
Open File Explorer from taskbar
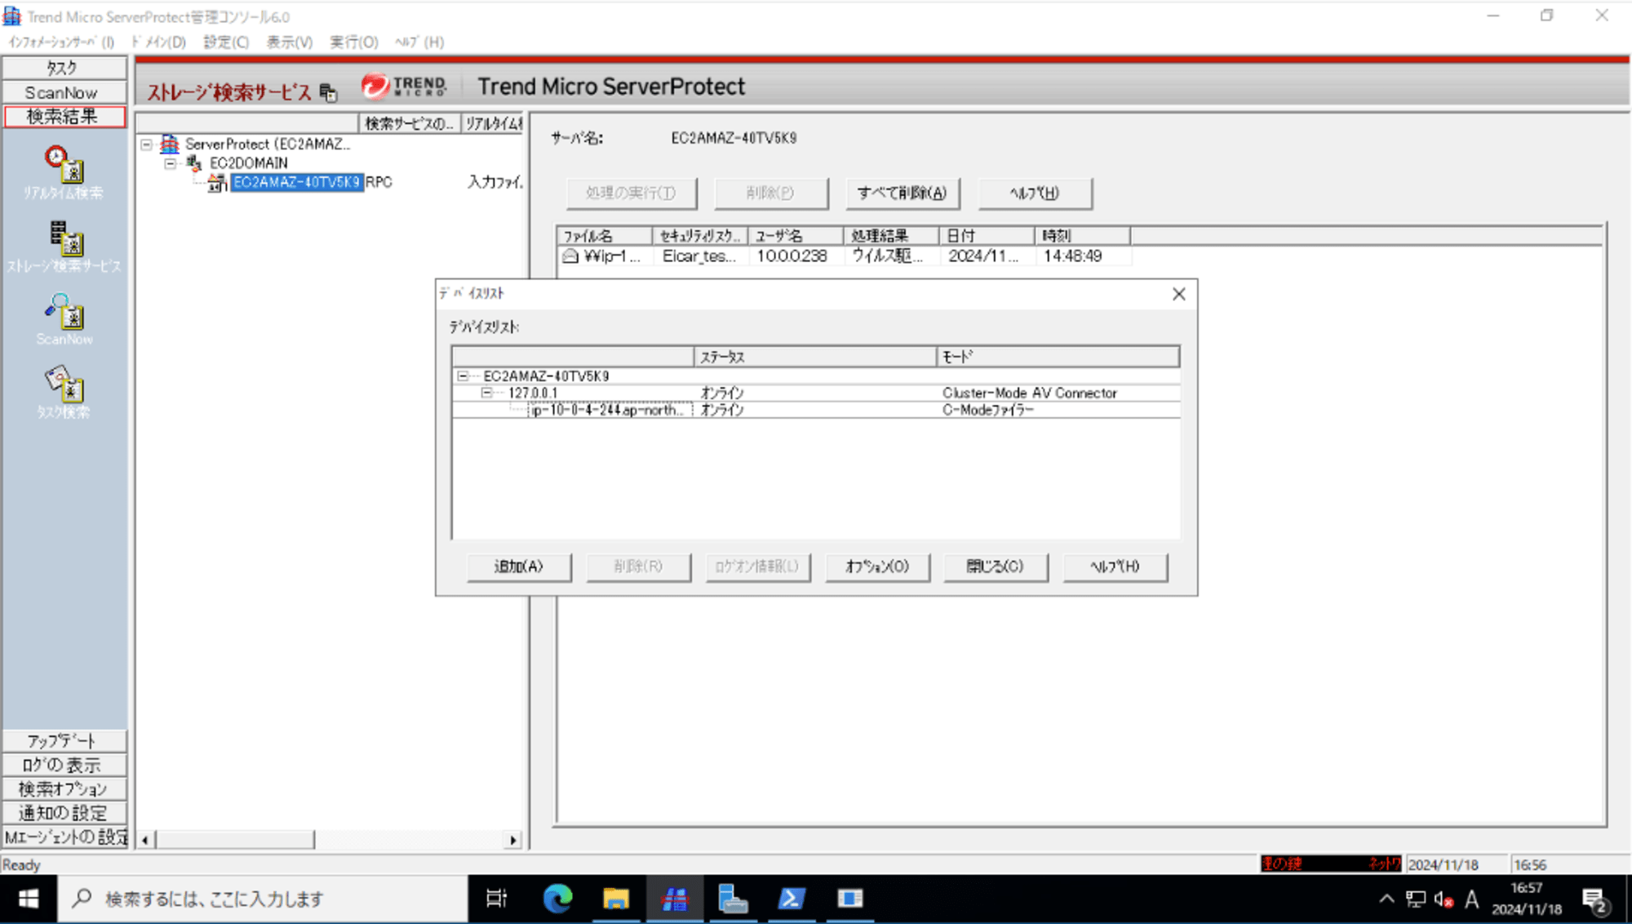pyautogui.click(x=615, y=899)
